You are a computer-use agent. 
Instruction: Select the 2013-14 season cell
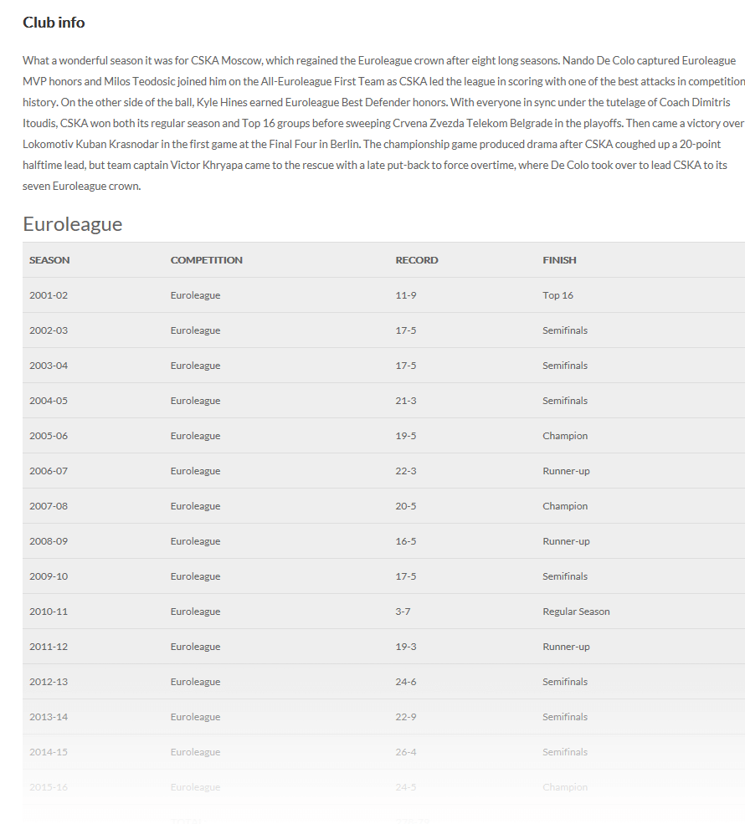49,717
